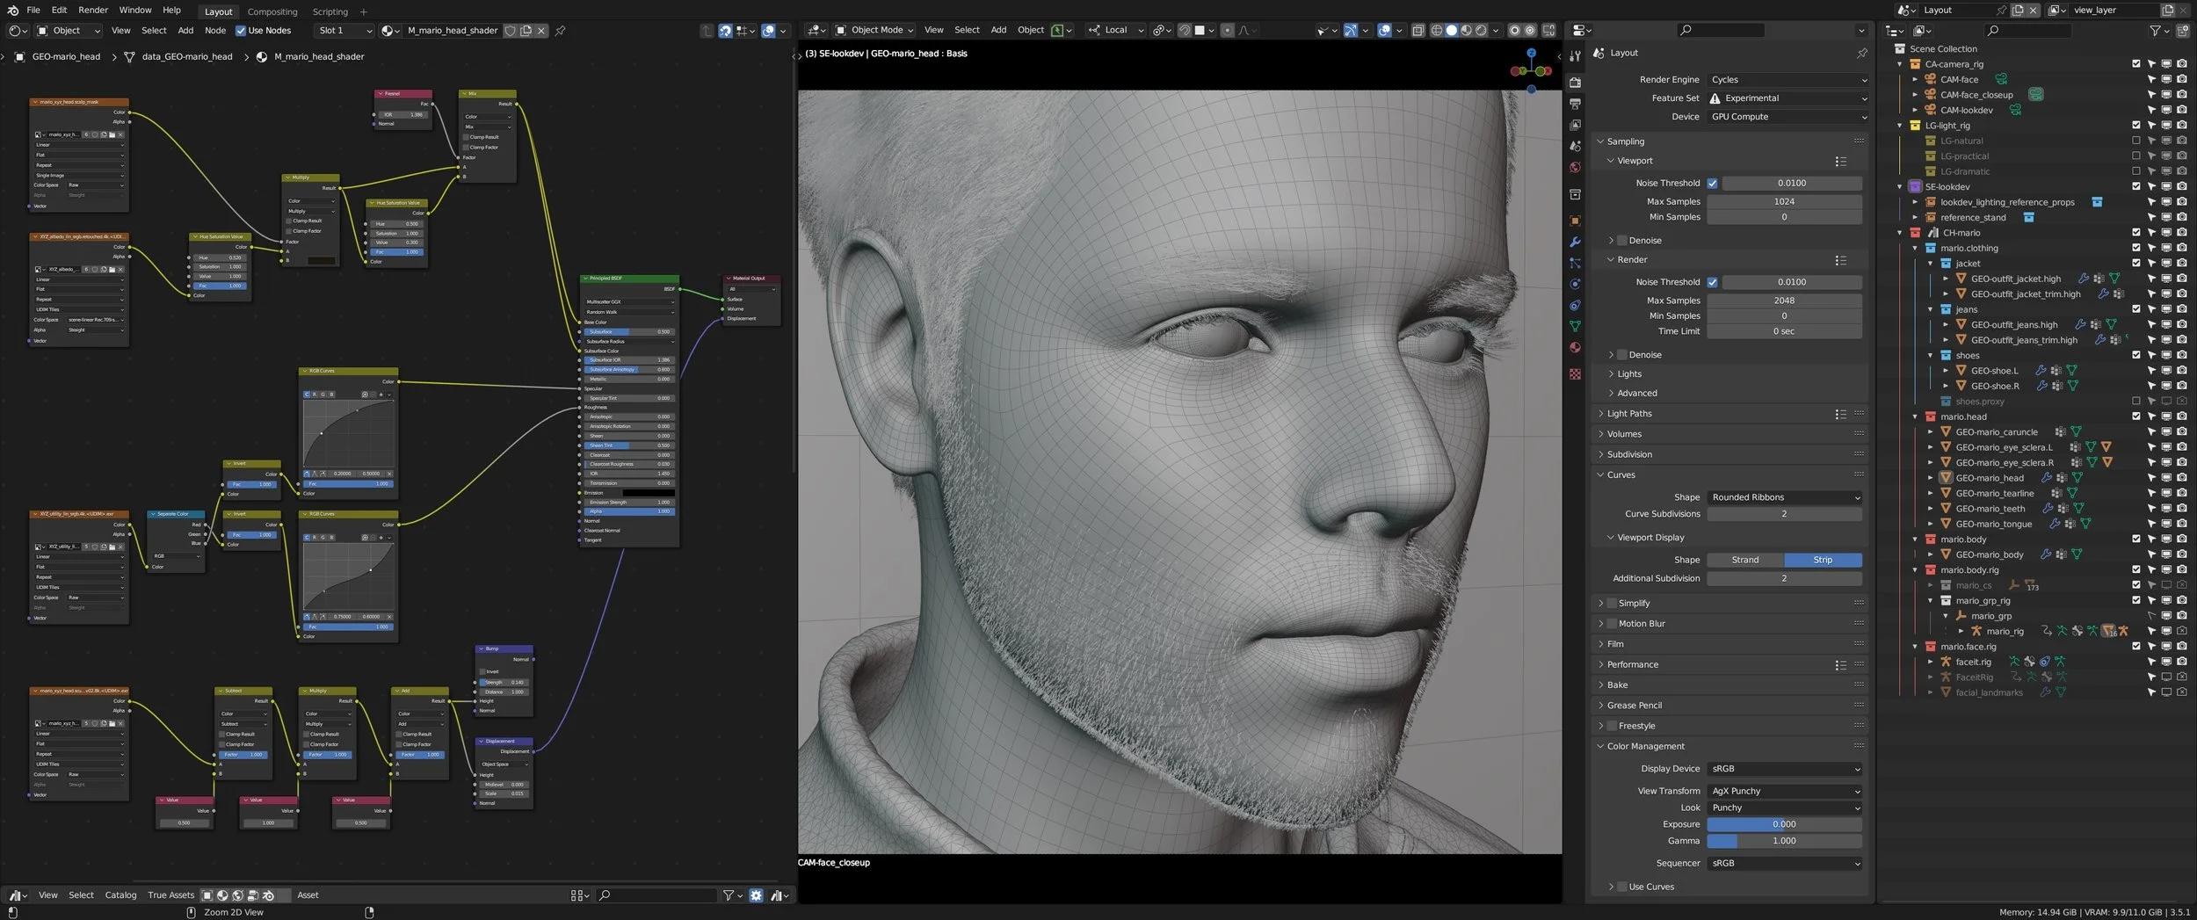Click True Assets in asset bar
This screenshot has width=2197, height=920.
click(x=170, y=895)
